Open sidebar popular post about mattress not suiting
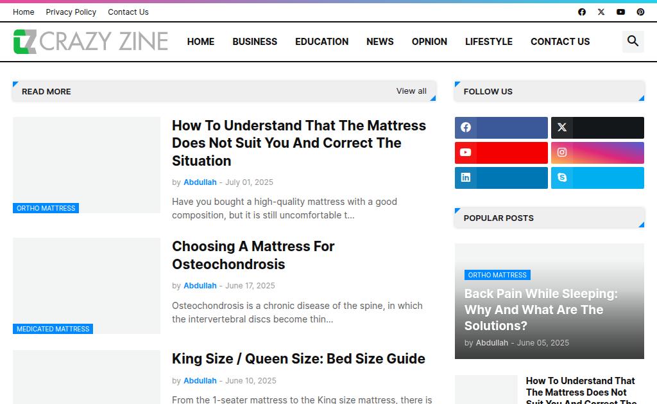The height and width of the screenshot is (404, 657). click(x=581, y=391)
